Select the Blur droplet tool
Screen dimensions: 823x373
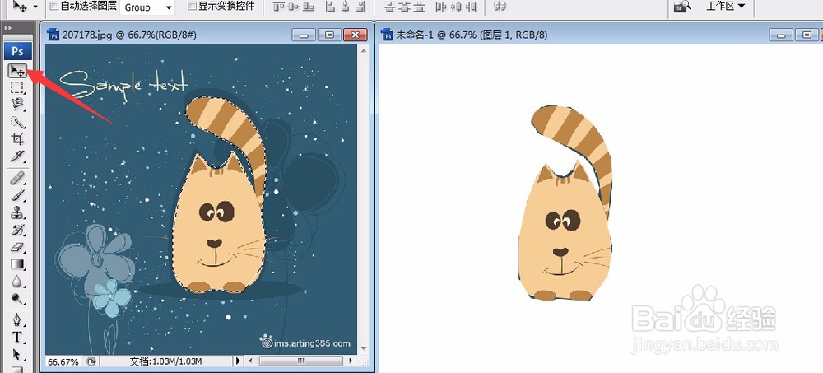17,281
